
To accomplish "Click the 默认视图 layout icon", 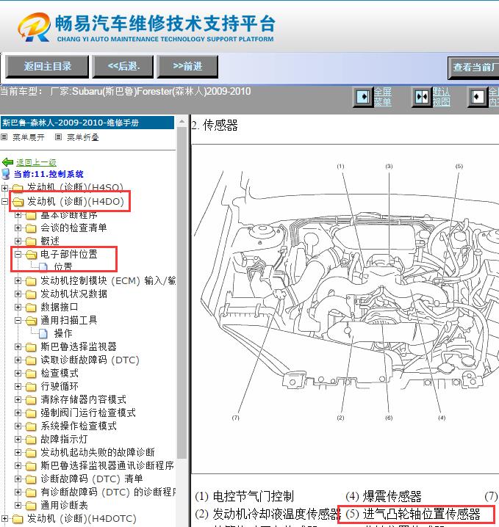I will coord(422,97).
